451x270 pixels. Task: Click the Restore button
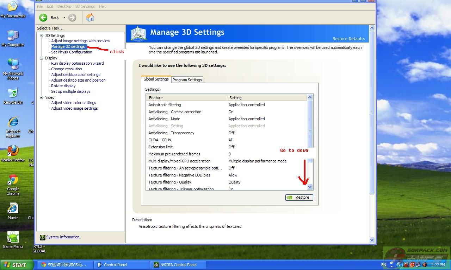pyautogui.click(x=299, y=198)
